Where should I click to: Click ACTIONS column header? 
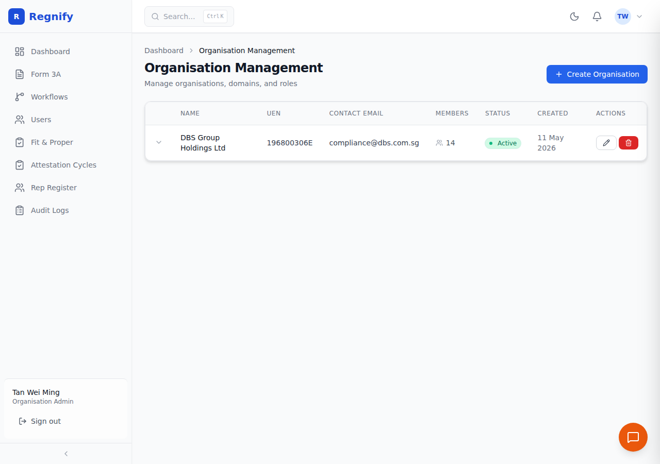610,113
